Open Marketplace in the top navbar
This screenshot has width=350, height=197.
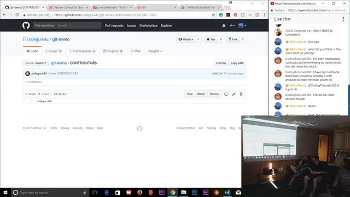pyautogui.click(x=148, y=26)
